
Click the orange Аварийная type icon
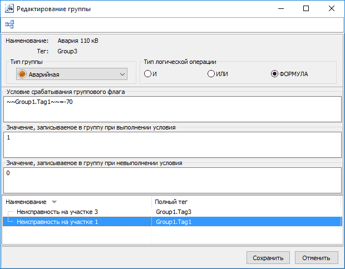click(22, 74)
